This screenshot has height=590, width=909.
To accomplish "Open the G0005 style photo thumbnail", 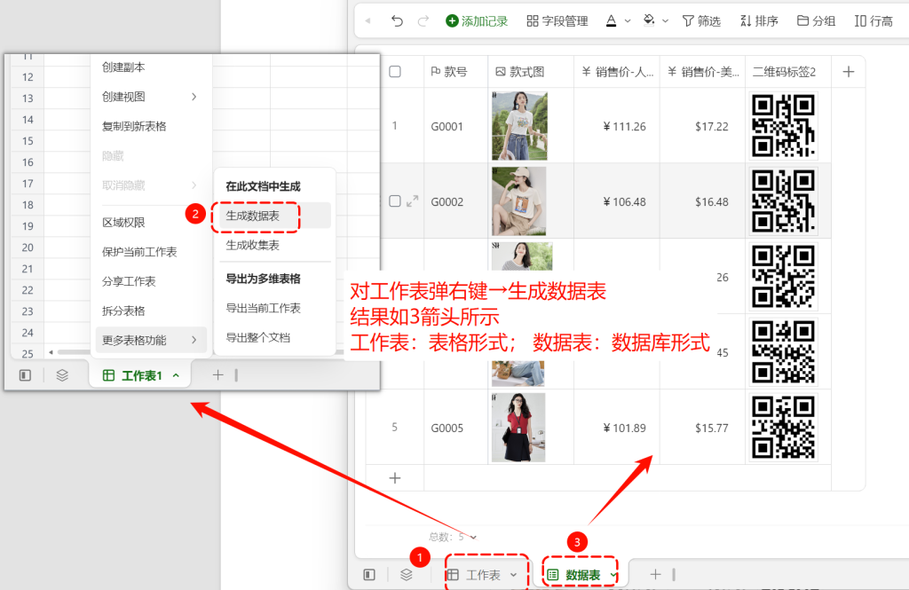I will pos(518,427).
